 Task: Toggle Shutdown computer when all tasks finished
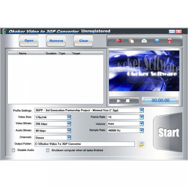coord(48,150)
